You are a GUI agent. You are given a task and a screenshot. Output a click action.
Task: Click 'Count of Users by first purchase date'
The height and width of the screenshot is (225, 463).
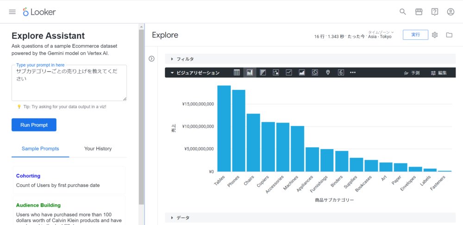click(x=58, y=186)
